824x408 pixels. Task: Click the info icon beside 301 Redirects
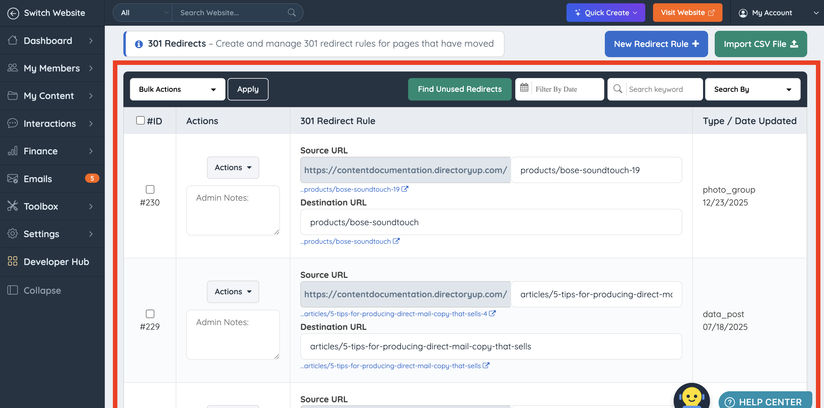click(x=139, y=44)
